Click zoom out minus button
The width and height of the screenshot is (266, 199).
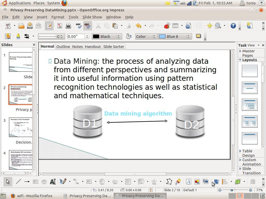click(x=220, y=190)
